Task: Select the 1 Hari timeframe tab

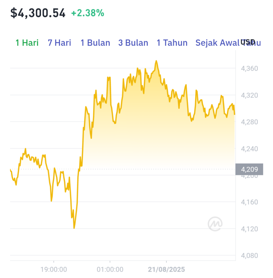Action: [27, 43]
